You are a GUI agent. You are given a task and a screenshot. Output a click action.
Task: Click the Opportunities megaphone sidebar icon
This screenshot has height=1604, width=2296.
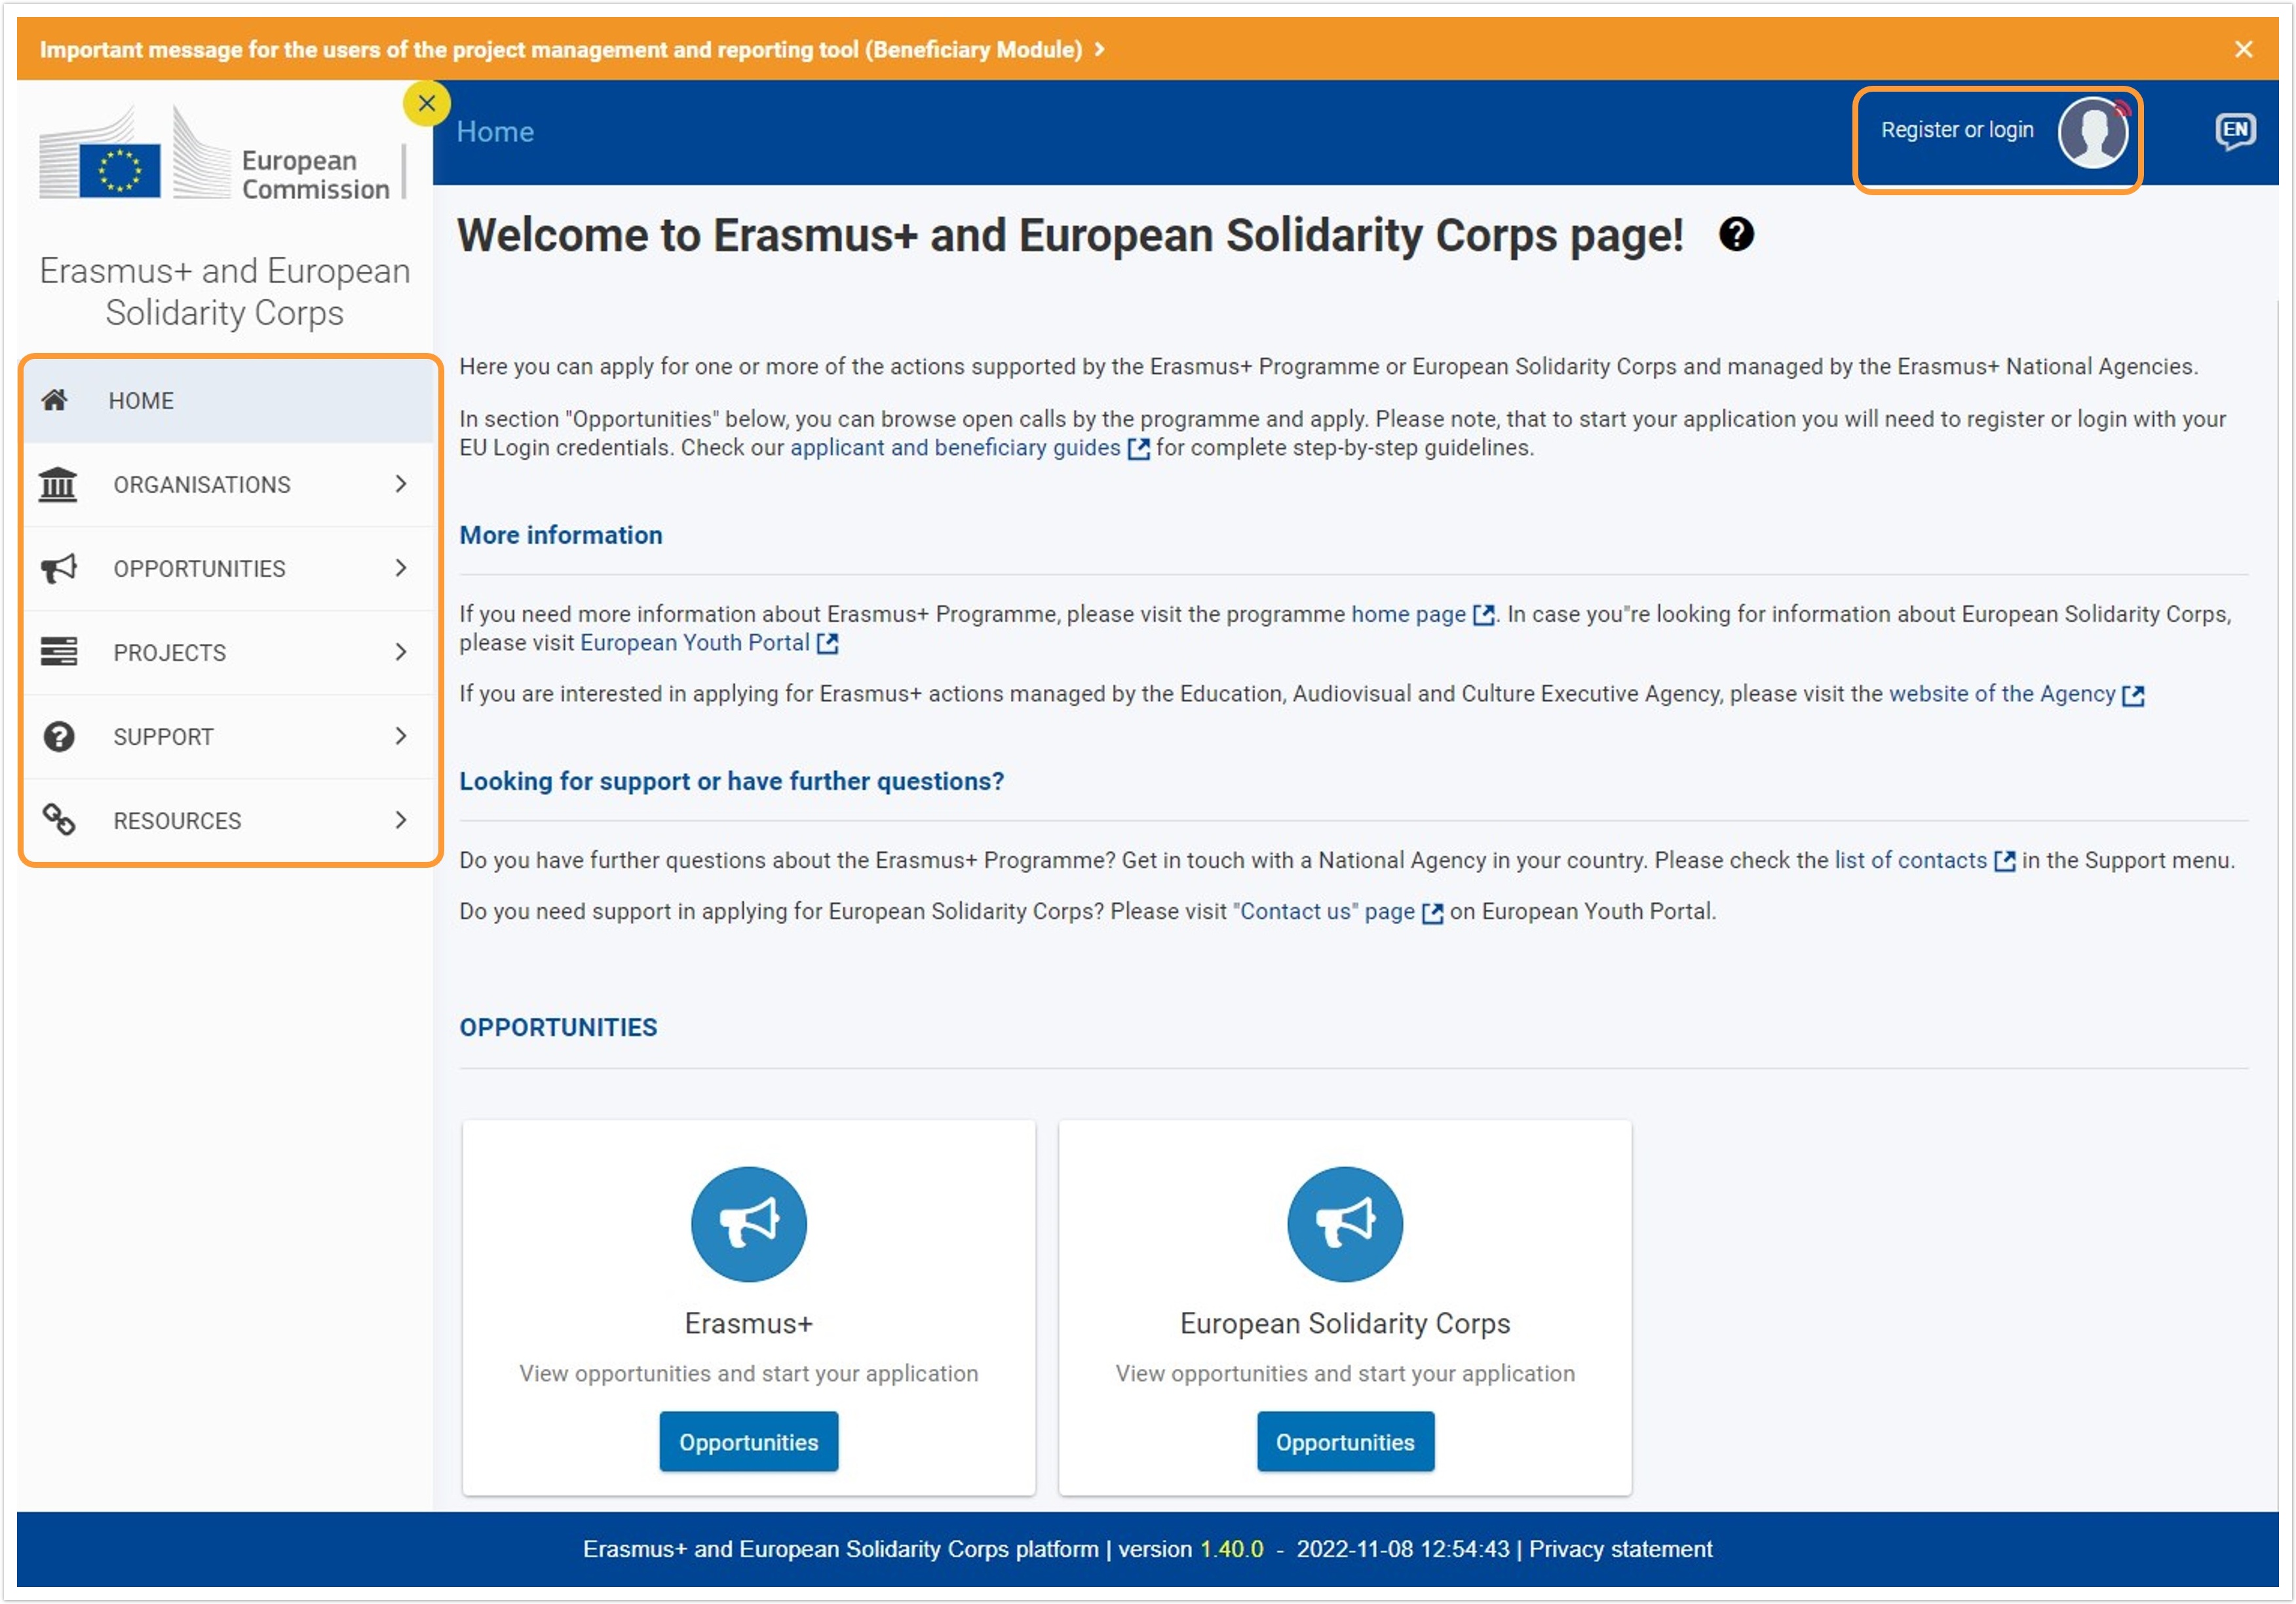[58, 569]
